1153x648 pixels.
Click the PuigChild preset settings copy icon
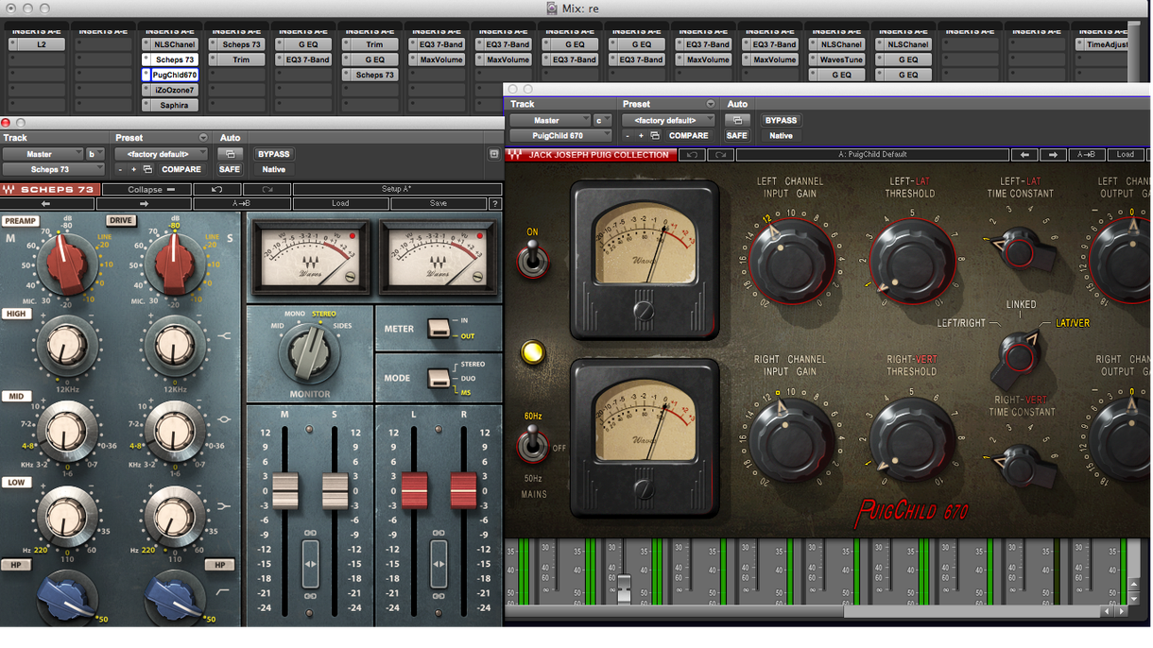coord(655,136)
